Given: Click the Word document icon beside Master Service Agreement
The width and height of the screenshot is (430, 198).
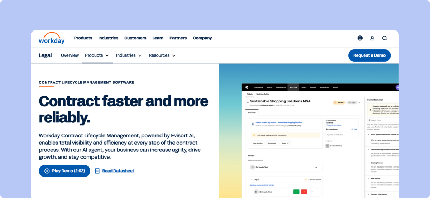Looking at the screenshot, I should pyautogui.click(x=253, y=124).
